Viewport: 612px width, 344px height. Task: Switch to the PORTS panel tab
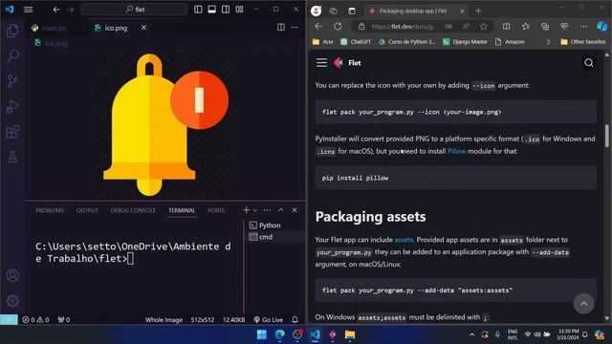pyautogui.click(x=216, y=210)
